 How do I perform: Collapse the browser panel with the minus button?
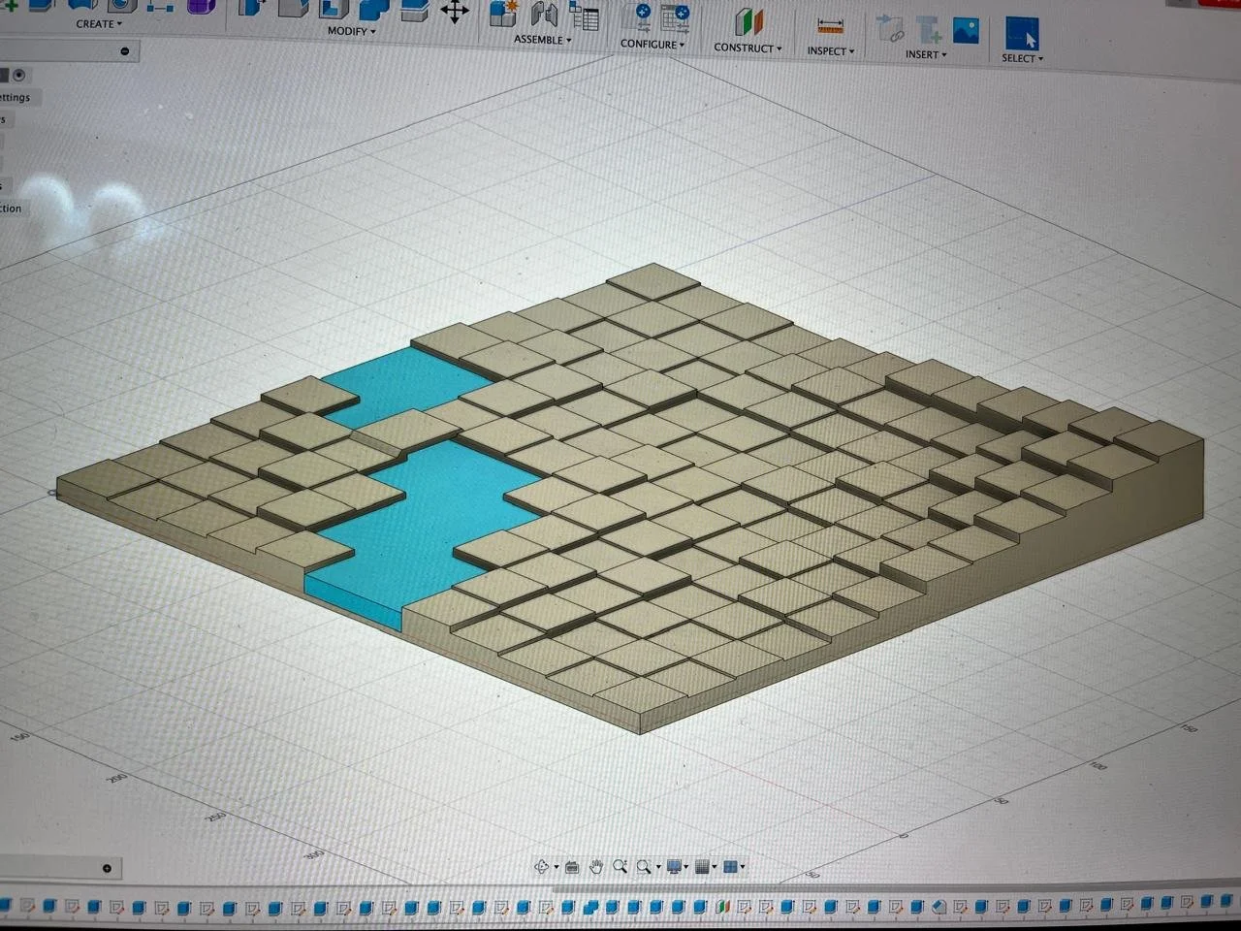125,51
